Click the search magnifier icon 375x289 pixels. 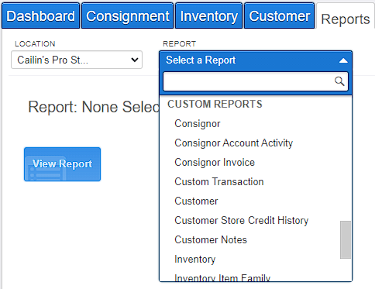click(339, 81)
